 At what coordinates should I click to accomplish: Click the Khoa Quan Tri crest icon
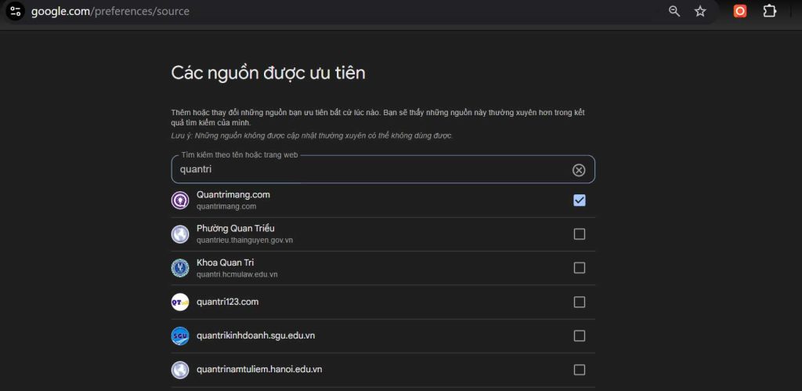(180, 268)
